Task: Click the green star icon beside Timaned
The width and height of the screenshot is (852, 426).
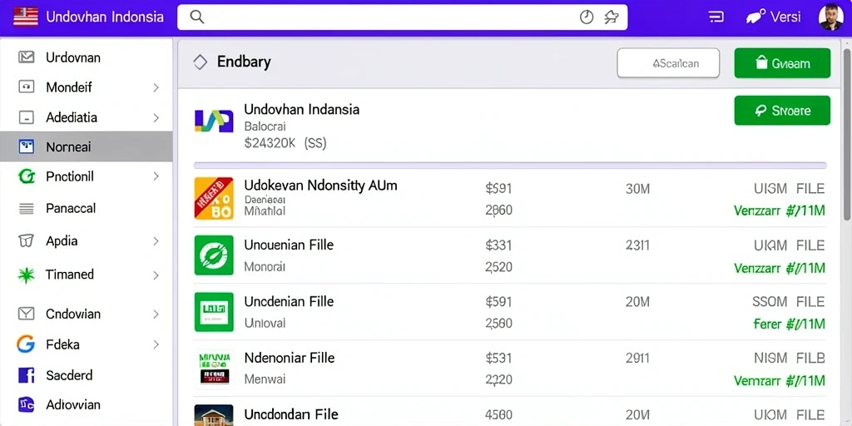Action: (x=26, y=275)
